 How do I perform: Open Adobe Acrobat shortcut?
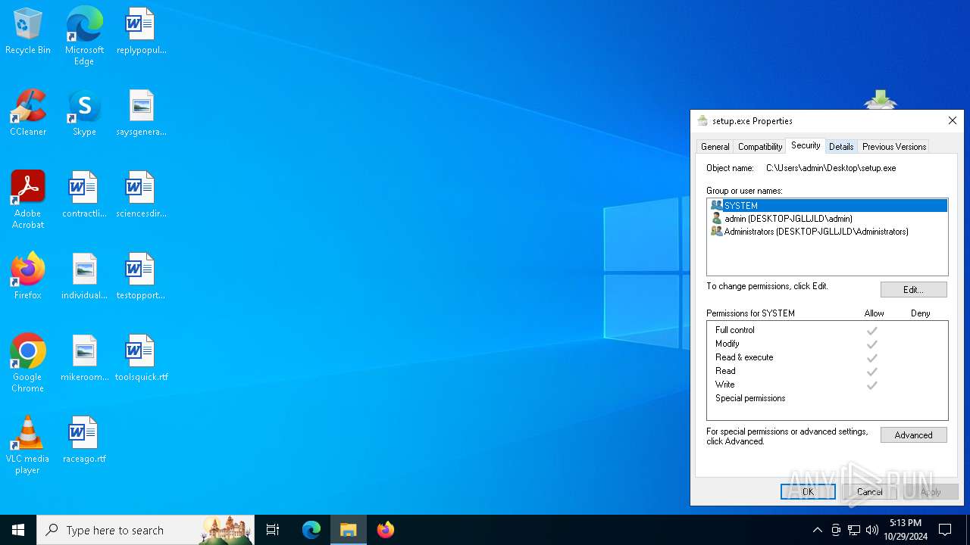tap(28, 200)
